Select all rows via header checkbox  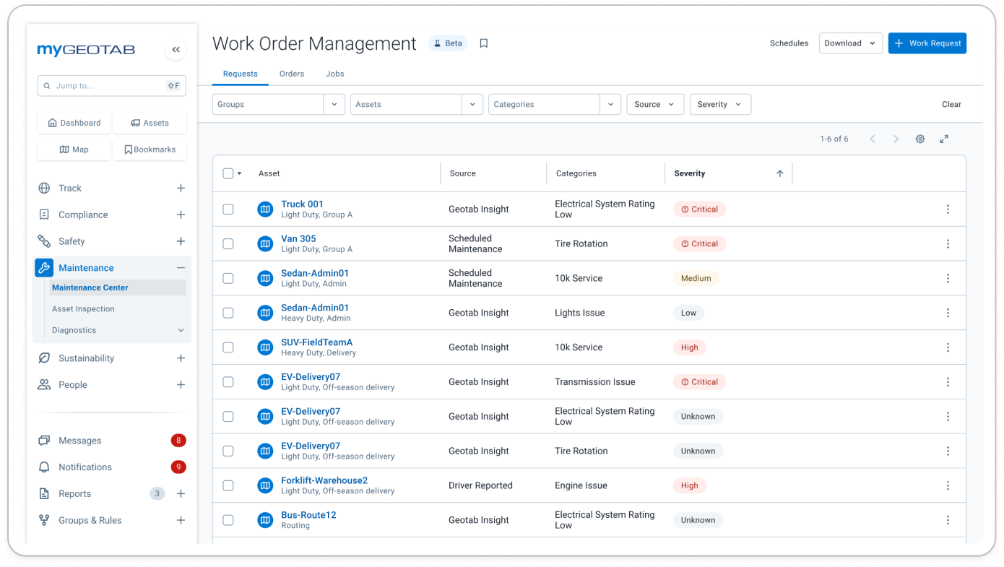228,173
